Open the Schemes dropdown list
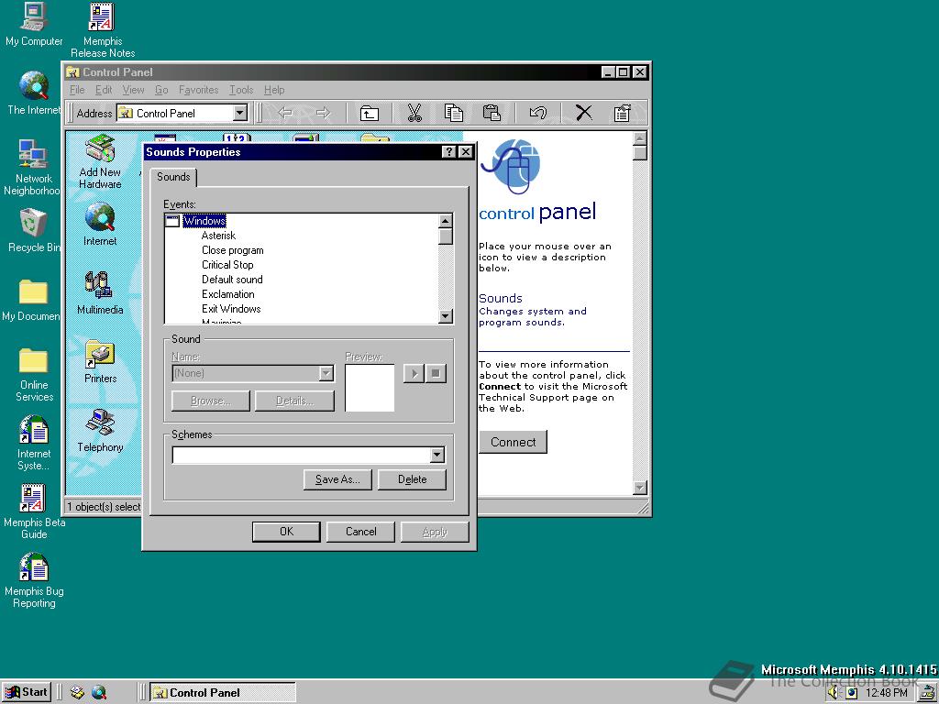Viewport: 939px width, 704px height. click(437, 456)
